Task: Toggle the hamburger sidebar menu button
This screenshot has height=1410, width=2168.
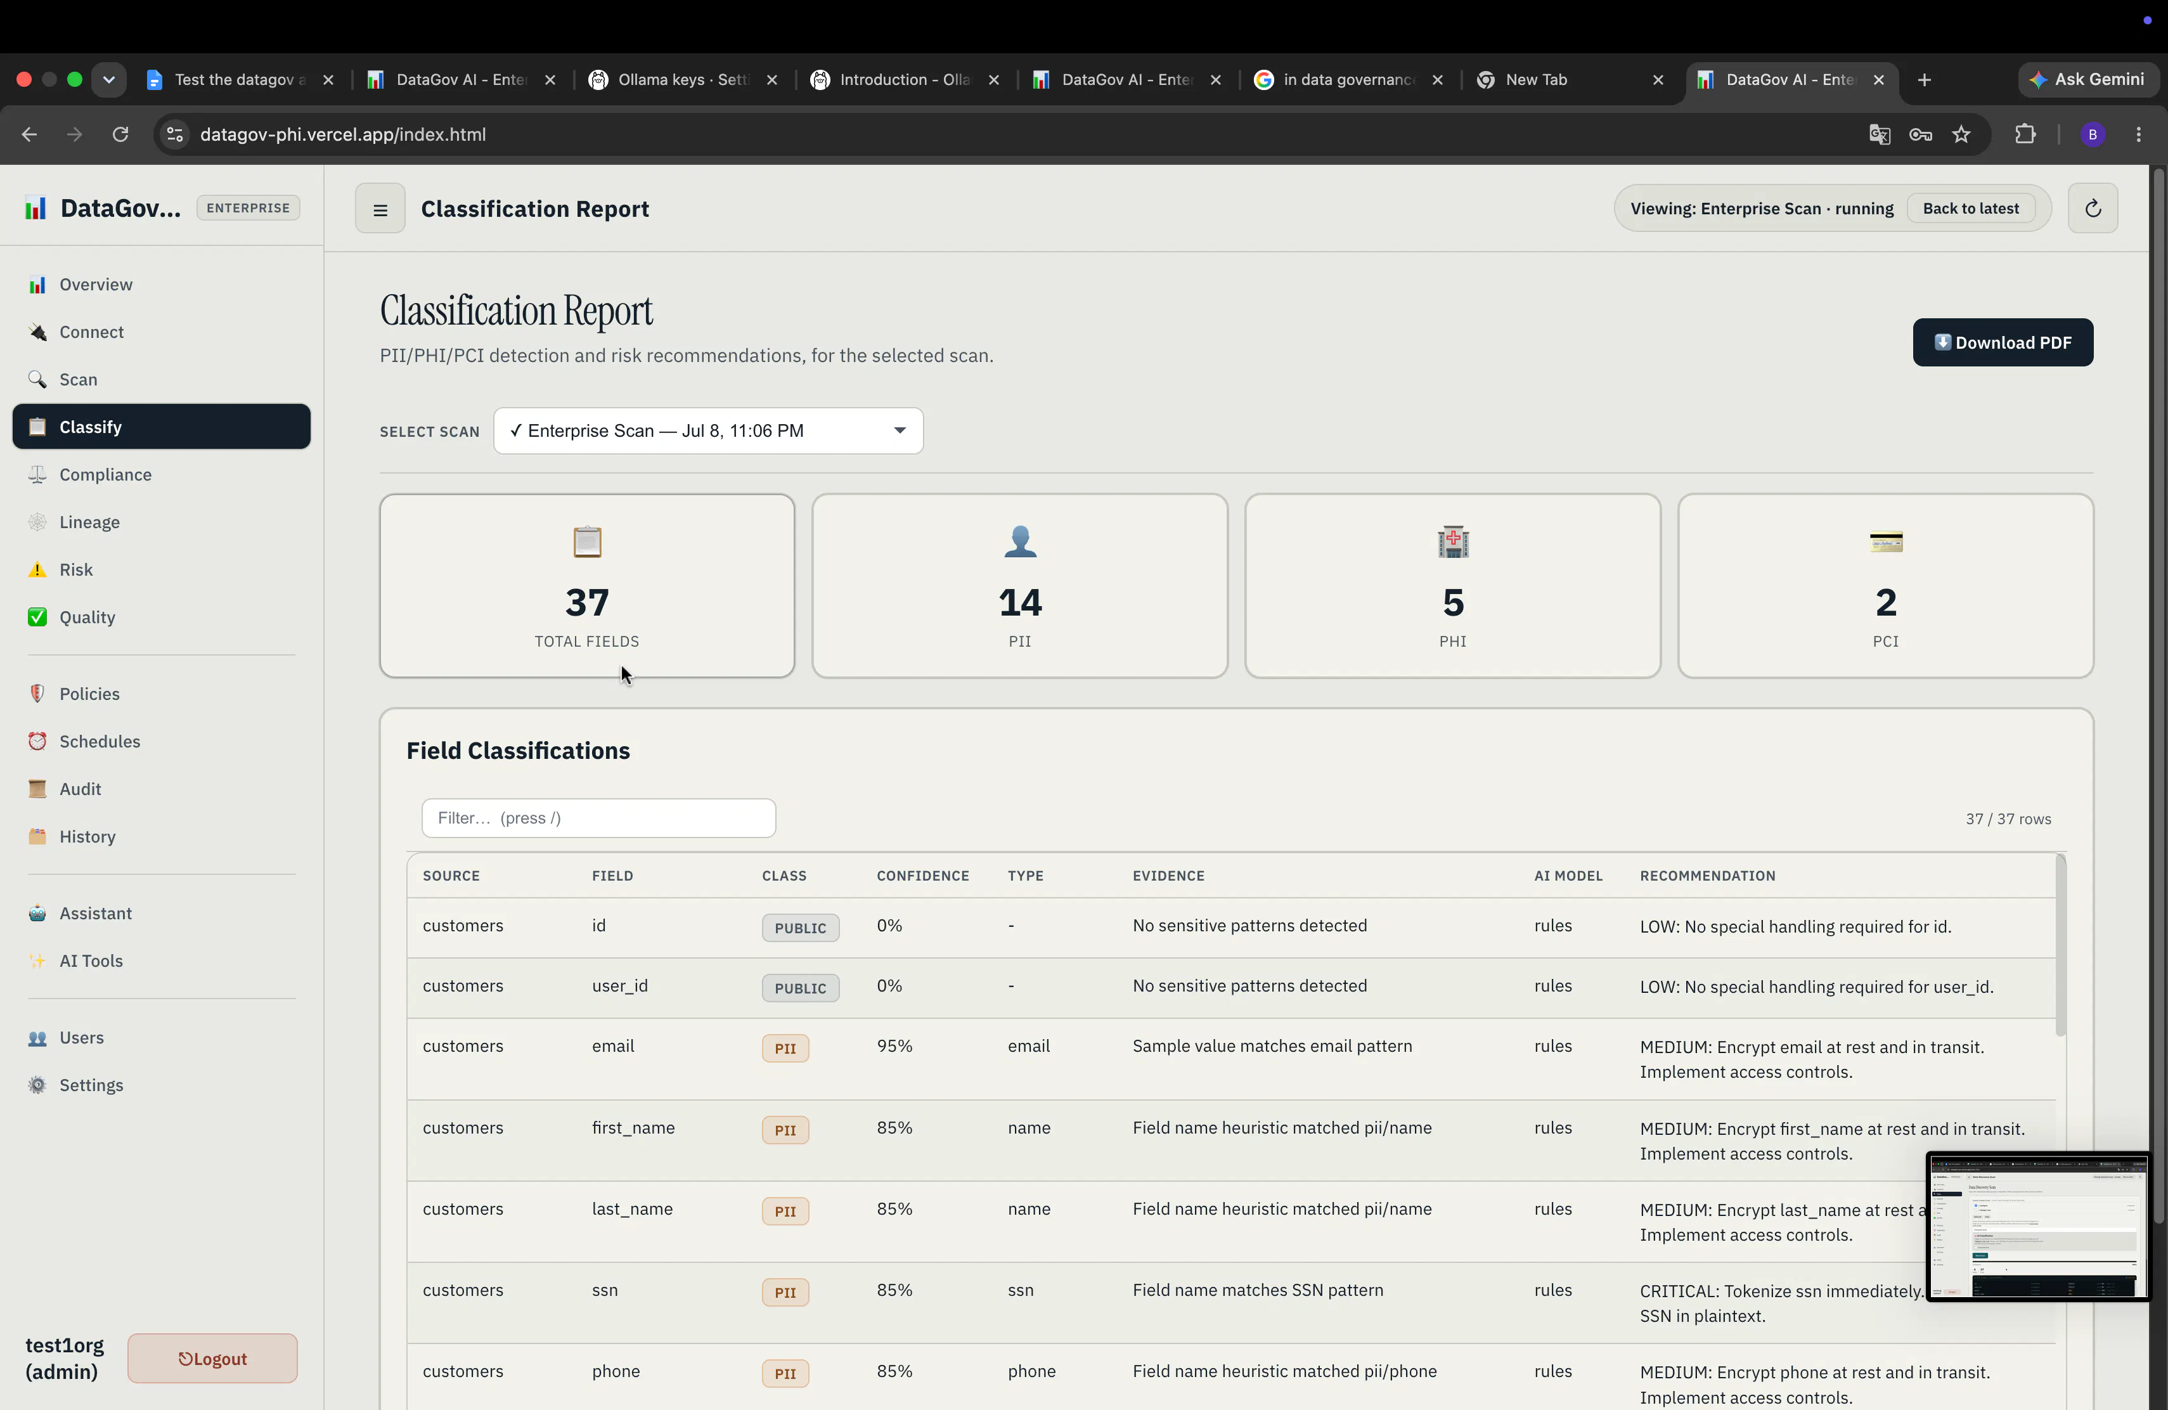Action: 380,209
